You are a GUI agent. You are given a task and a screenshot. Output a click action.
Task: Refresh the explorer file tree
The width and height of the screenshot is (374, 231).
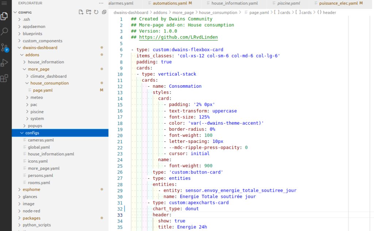click(96, 12)
